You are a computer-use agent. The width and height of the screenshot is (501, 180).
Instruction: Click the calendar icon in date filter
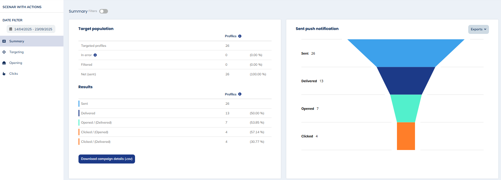tap(11, 29)
